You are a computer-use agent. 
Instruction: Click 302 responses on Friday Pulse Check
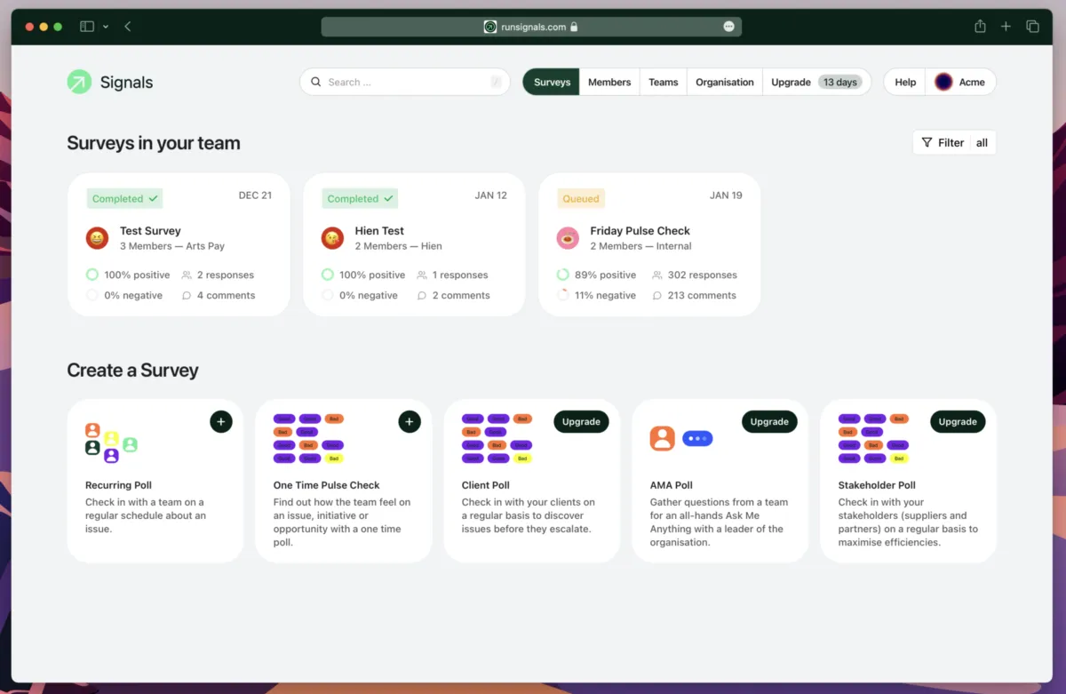coord(695,275)
